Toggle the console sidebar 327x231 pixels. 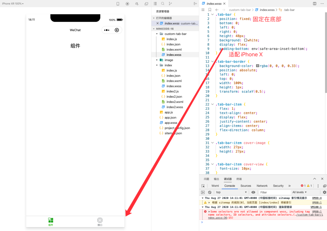pos(203,193)
